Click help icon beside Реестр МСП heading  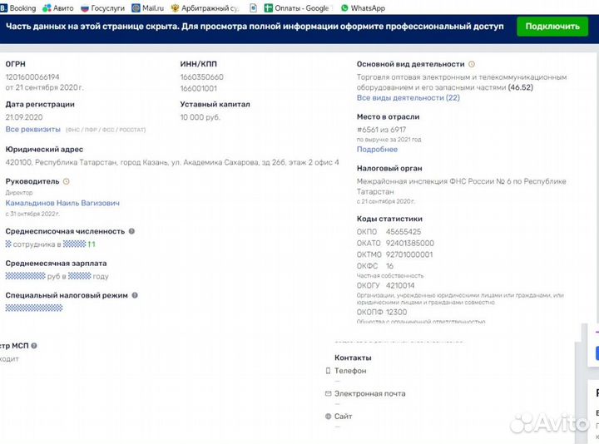(x=34, y=345)
